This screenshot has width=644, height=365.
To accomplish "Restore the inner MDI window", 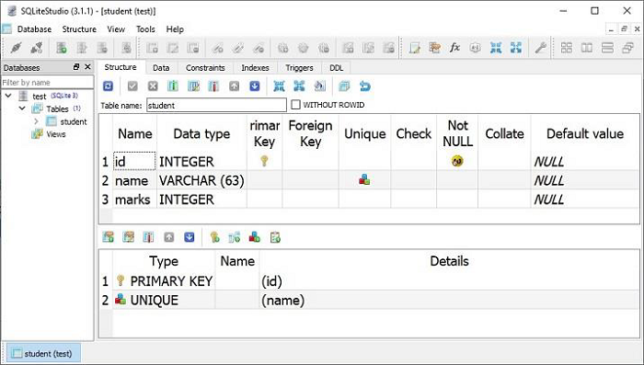I will (x=624, y=29).
